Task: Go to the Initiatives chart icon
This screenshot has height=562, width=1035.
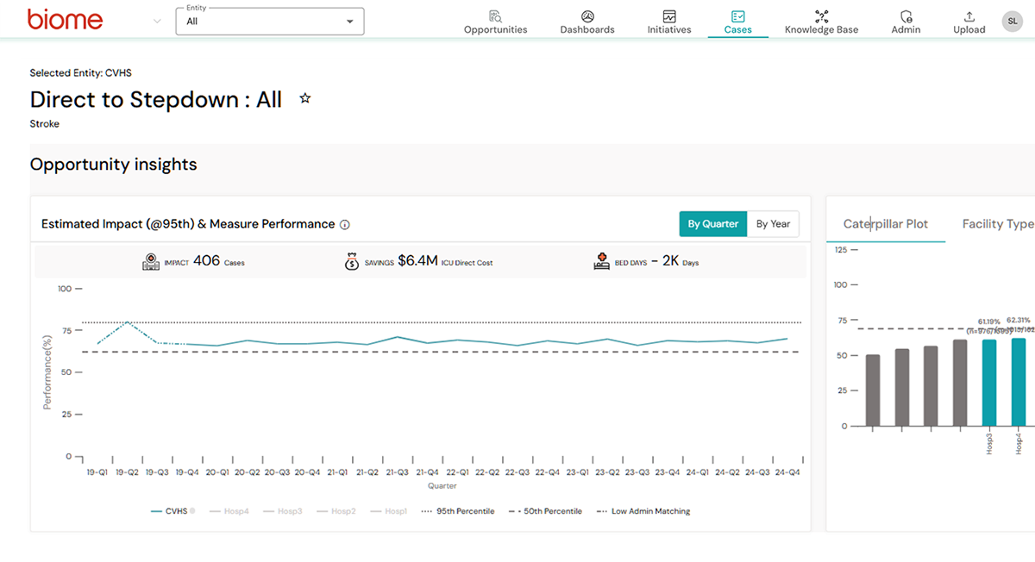Action: (669, 16)
